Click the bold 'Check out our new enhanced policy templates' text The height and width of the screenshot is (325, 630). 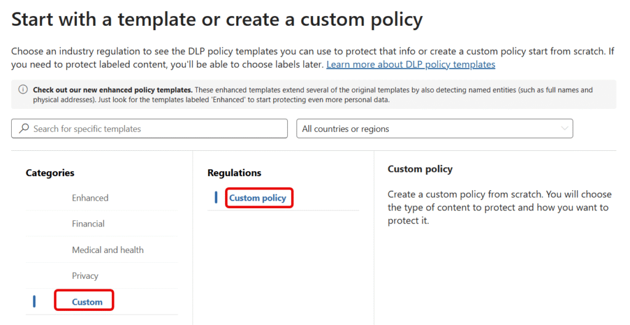coord(113,90)
